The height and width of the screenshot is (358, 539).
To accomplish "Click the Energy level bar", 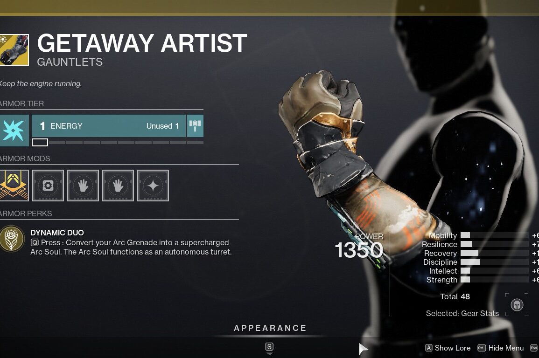I will pos(109,126).
